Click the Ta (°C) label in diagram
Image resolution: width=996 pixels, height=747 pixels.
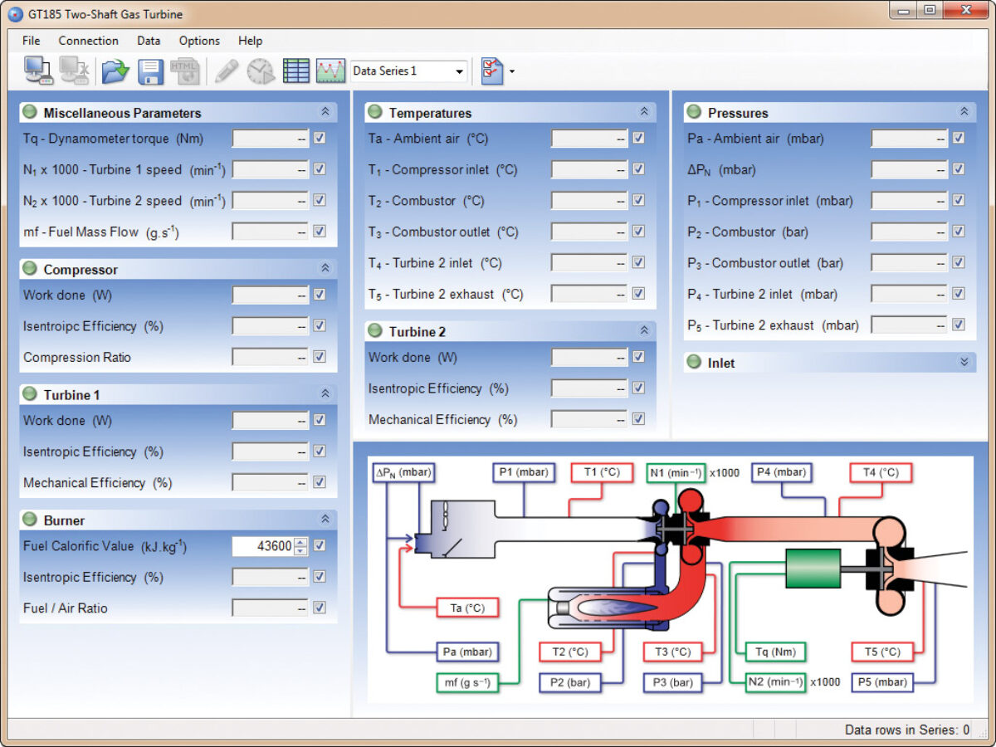point(467,608)
